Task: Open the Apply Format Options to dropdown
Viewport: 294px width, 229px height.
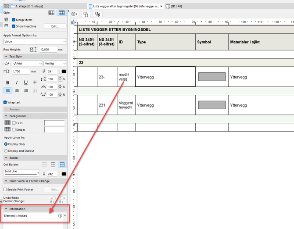Action: pyautogui.click(x=35, y=42)
